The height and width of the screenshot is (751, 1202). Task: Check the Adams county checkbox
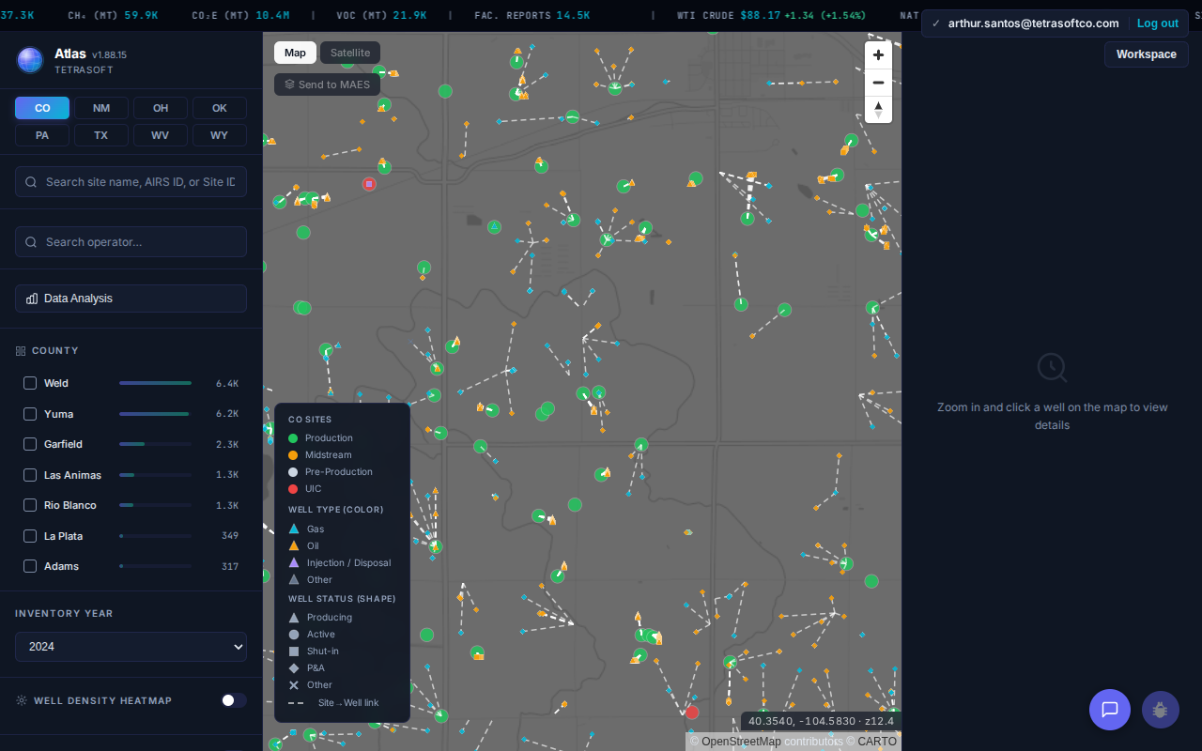30,566
